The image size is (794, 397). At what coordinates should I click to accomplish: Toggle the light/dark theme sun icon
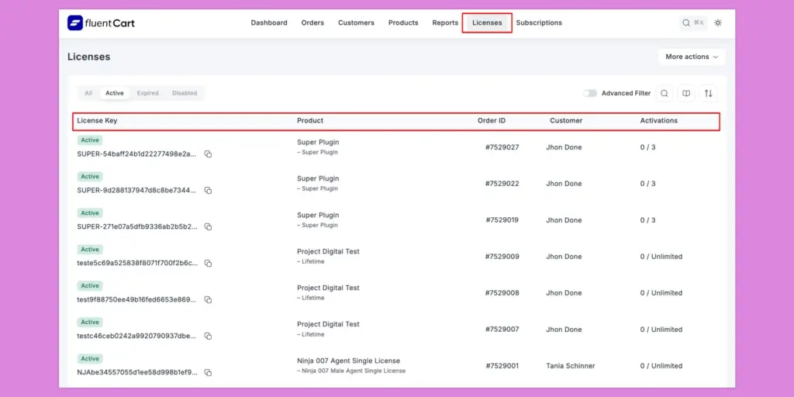point(718,22)
